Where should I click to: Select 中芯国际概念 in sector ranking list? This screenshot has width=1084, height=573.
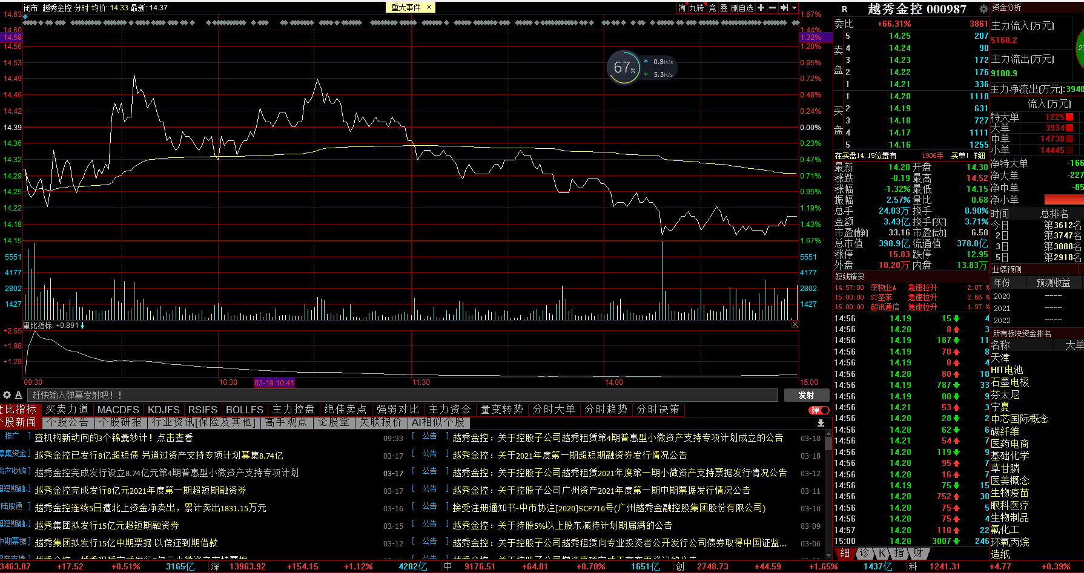tap(1020, 419)
